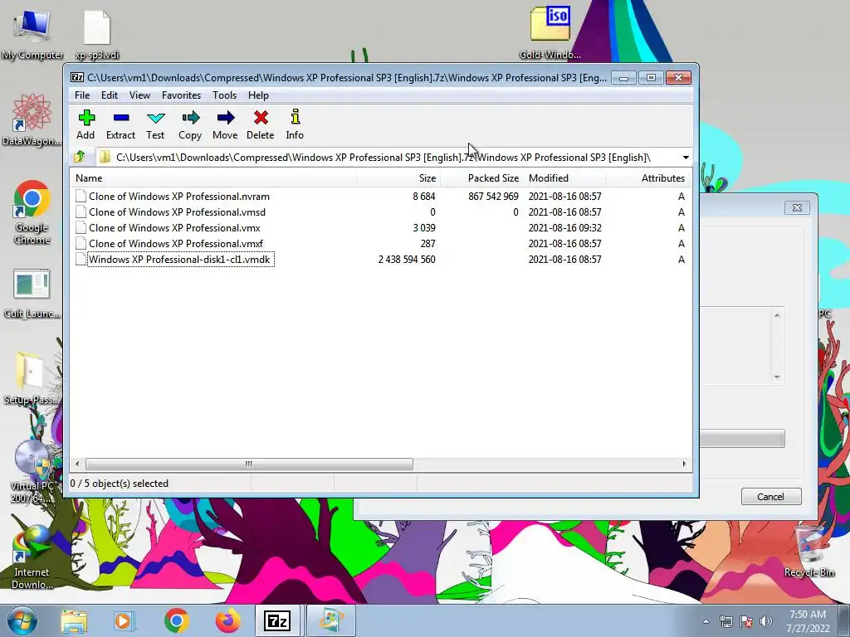
Task: Sort by Modified column header
Action: [x=564, y=178]
